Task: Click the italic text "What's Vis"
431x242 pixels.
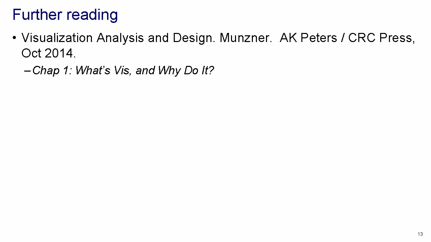Action: tap(104, 71)
